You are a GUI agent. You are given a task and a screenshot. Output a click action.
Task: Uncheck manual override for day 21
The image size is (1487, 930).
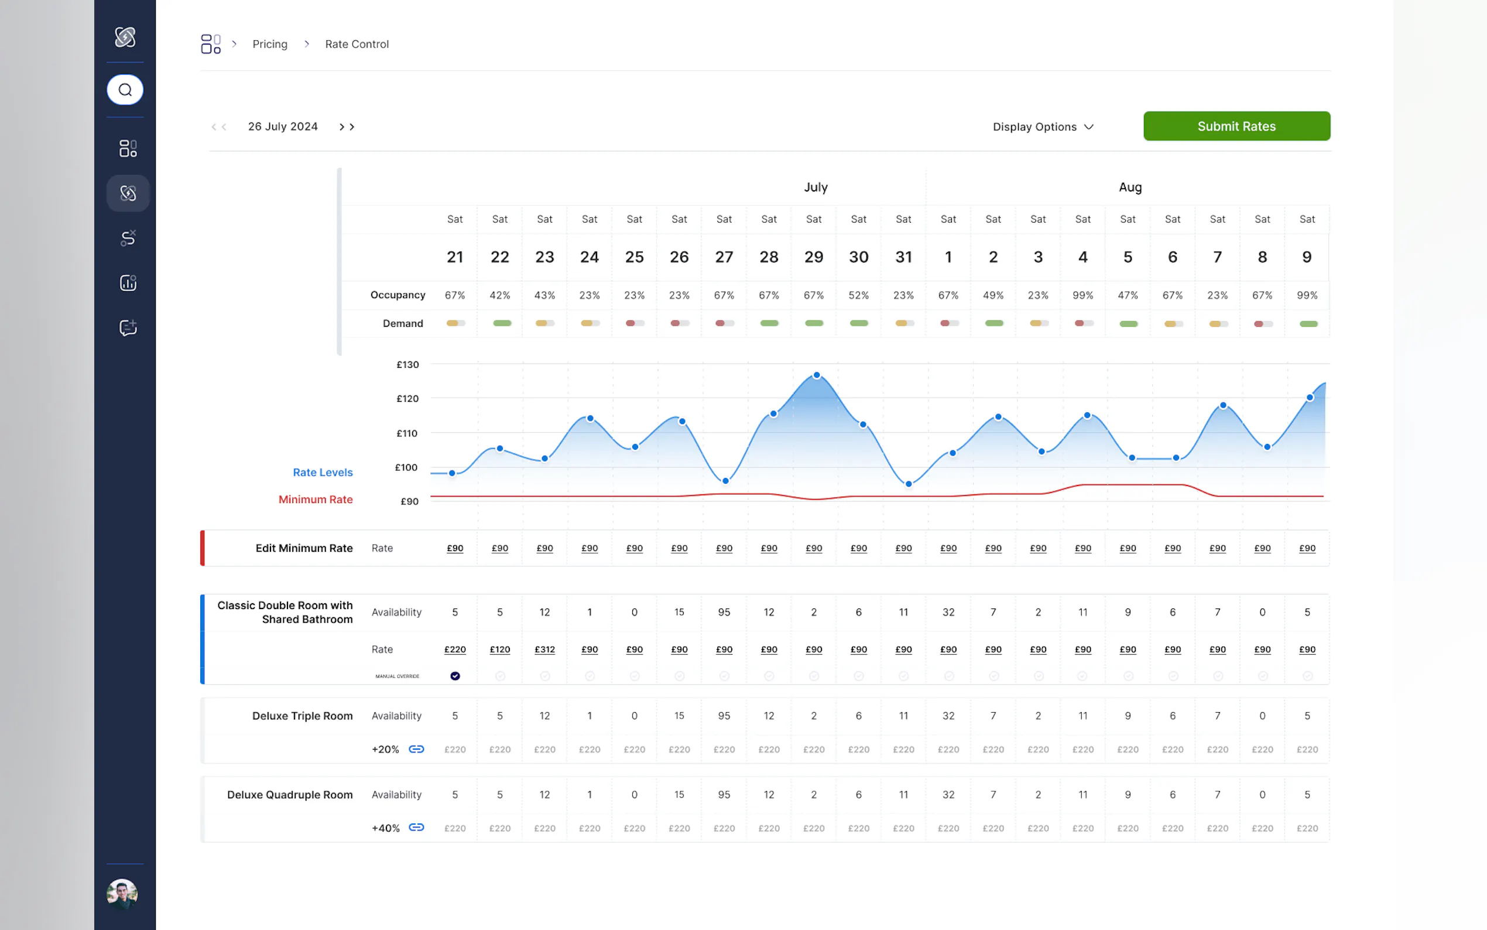pos(455,676)
